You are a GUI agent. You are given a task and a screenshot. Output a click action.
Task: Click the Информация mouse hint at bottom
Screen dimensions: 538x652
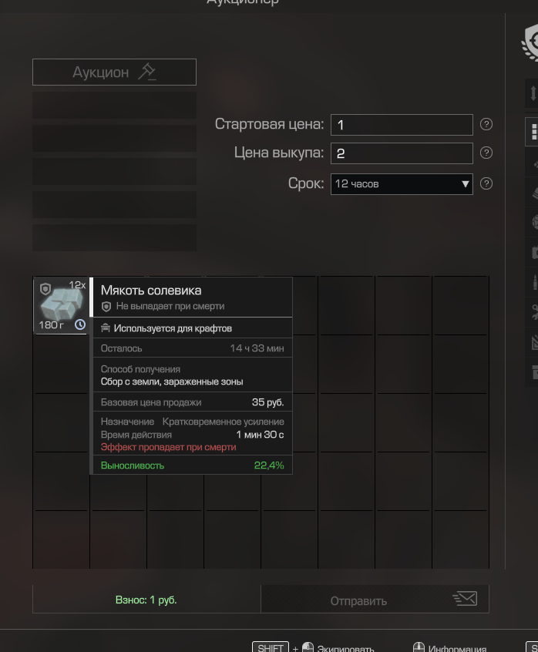click(x=449, y=648)
